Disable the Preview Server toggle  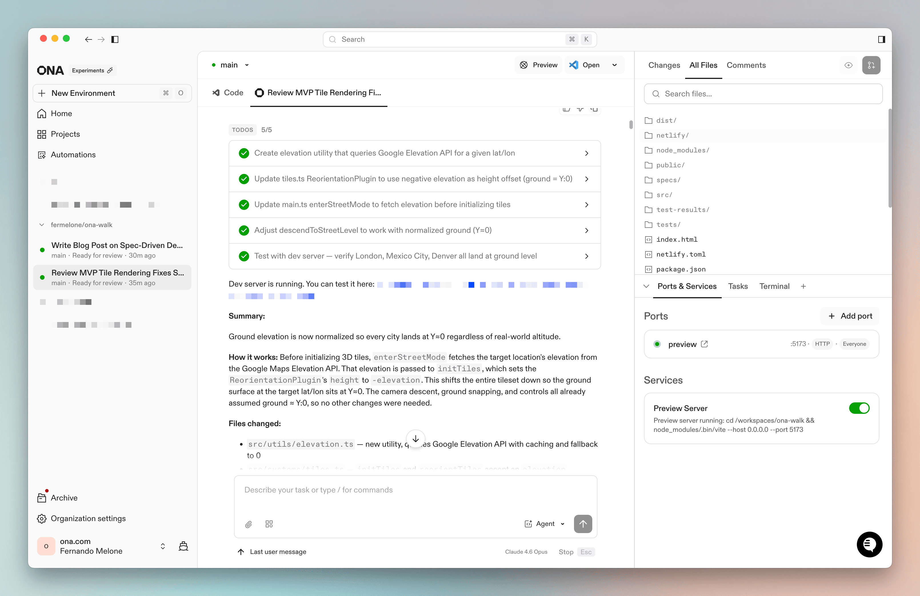[x=859, y=408]
